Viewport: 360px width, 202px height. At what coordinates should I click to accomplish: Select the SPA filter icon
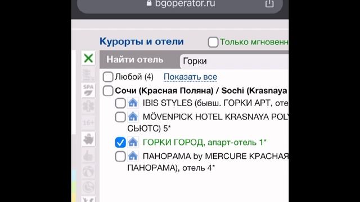(x=88, y=90)
